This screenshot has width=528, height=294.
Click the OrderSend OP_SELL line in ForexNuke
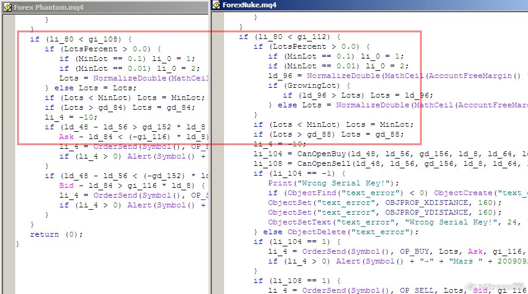(398, 290)
